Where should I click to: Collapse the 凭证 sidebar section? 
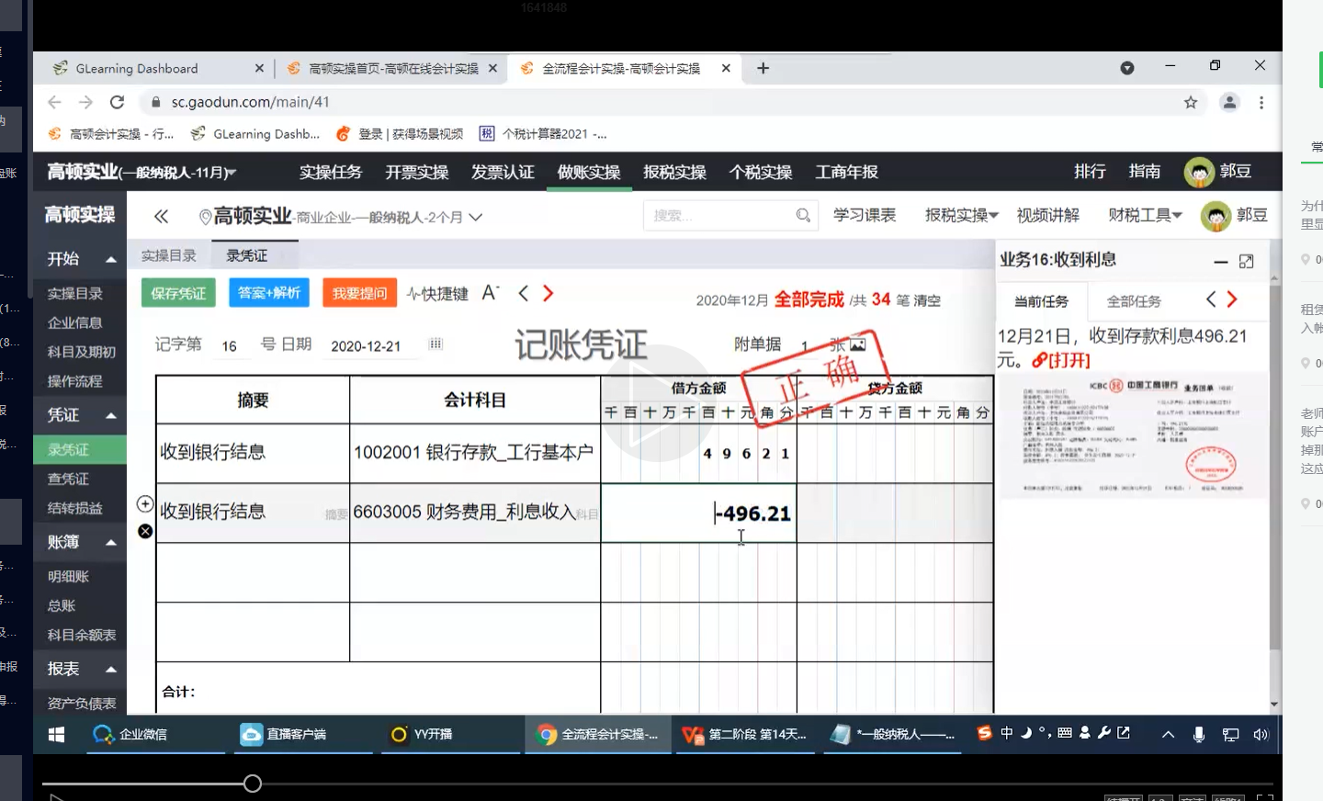coord(111,415)
